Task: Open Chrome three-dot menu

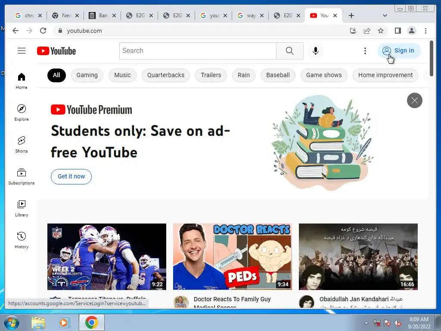Action: click(x=425, y=31)
